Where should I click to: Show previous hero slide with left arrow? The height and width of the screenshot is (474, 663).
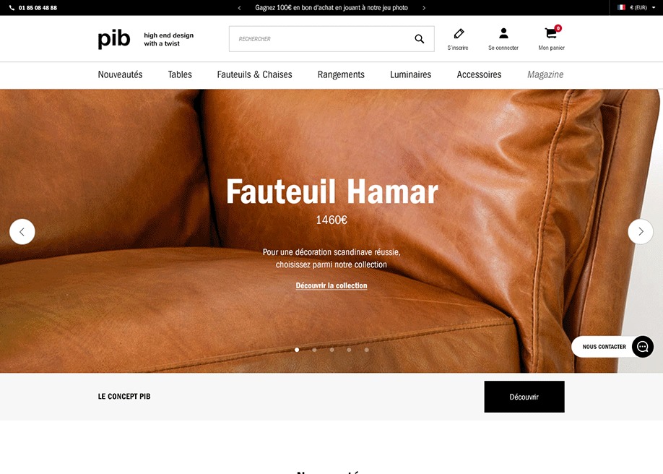click(22, 231)
